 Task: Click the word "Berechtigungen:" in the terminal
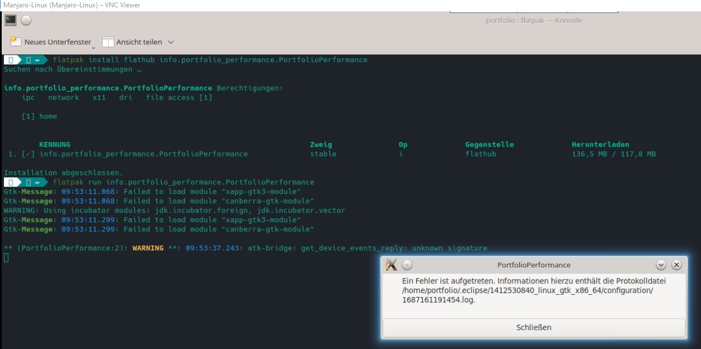(x=250, y=88)
